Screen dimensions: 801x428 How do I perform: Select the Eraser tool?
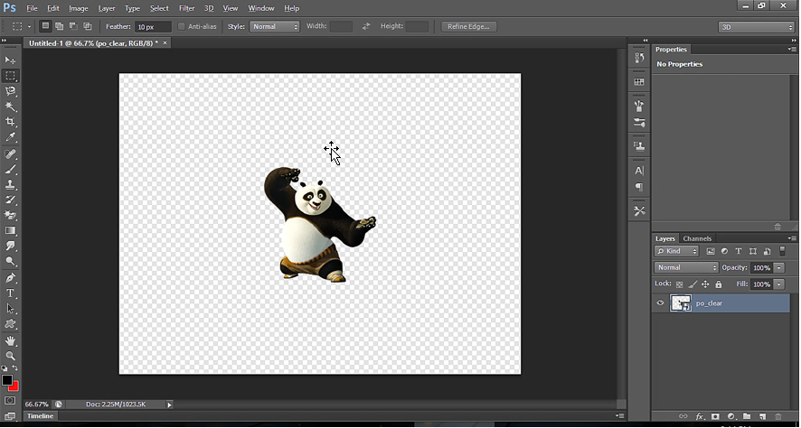(10, 215)
